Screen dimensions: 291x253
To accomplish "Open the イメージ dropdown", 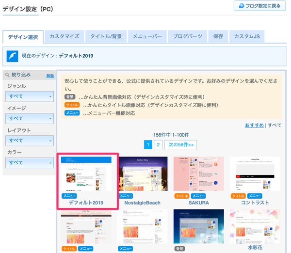I will 30,119.
